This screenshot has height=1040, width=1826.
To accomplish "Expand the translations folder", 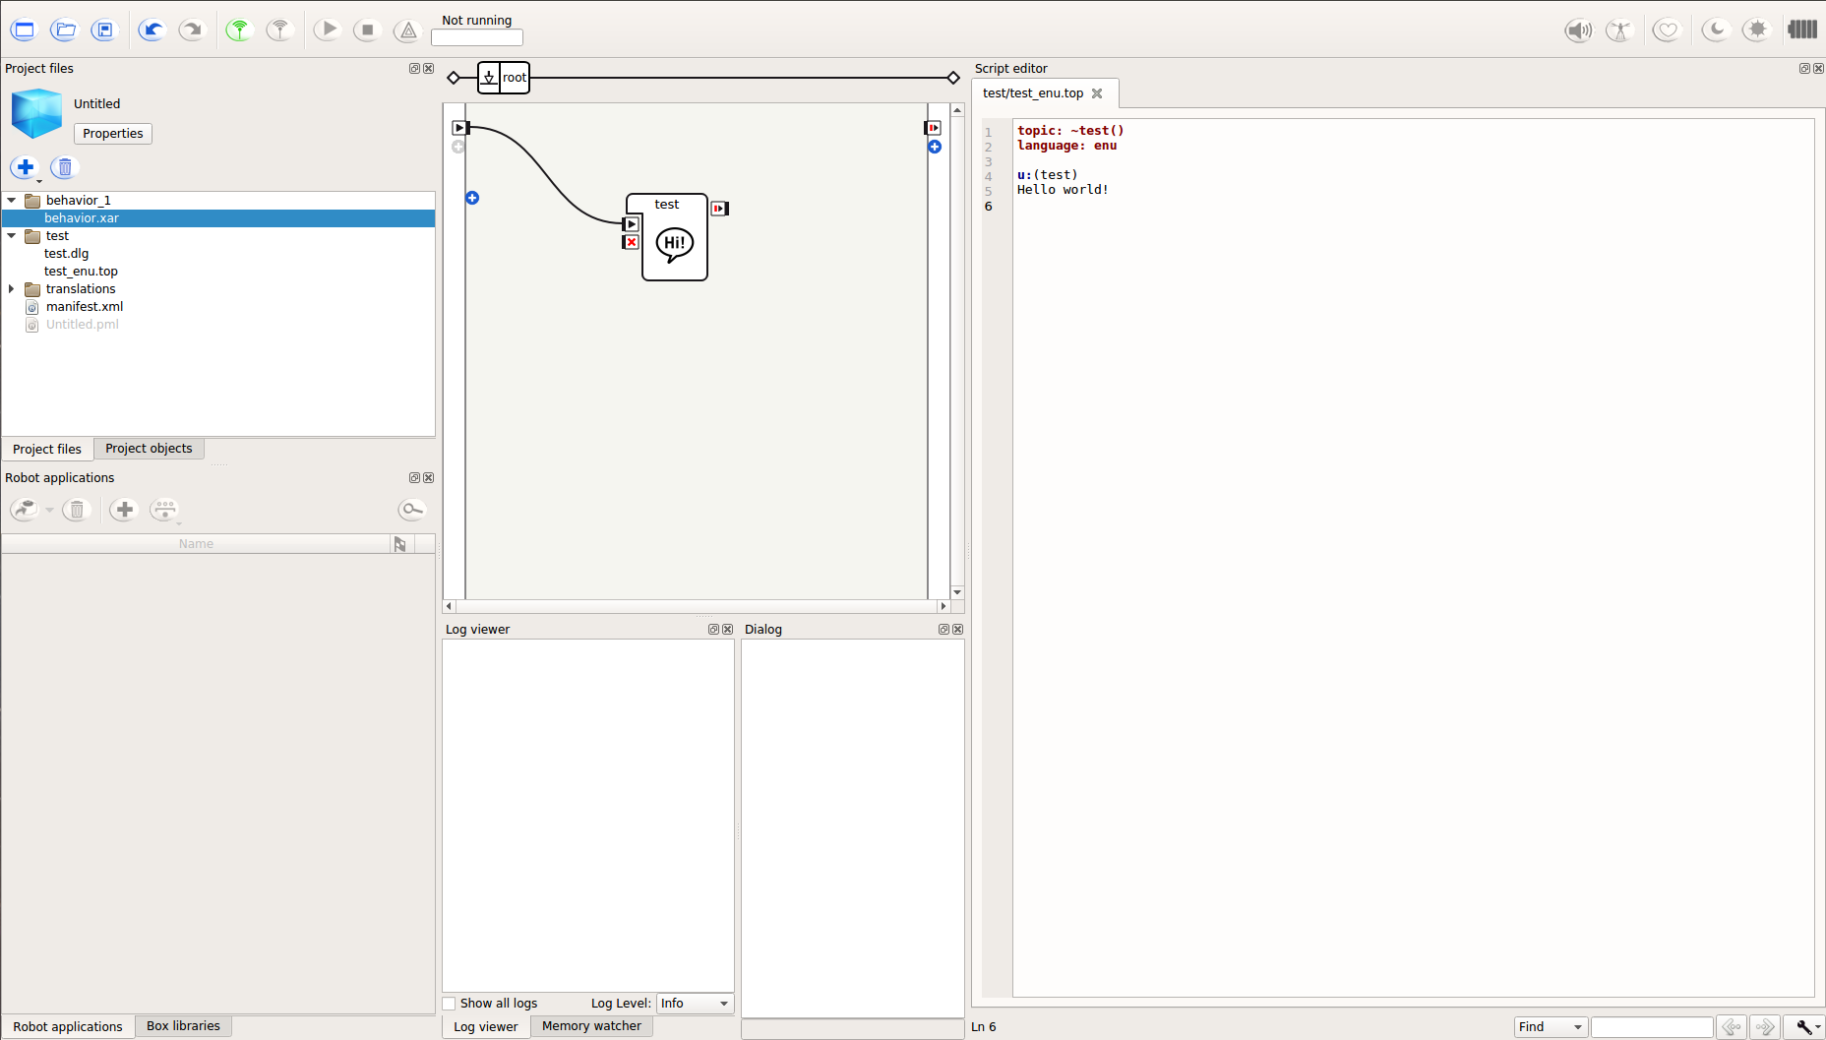I will (x=12, y=289).
